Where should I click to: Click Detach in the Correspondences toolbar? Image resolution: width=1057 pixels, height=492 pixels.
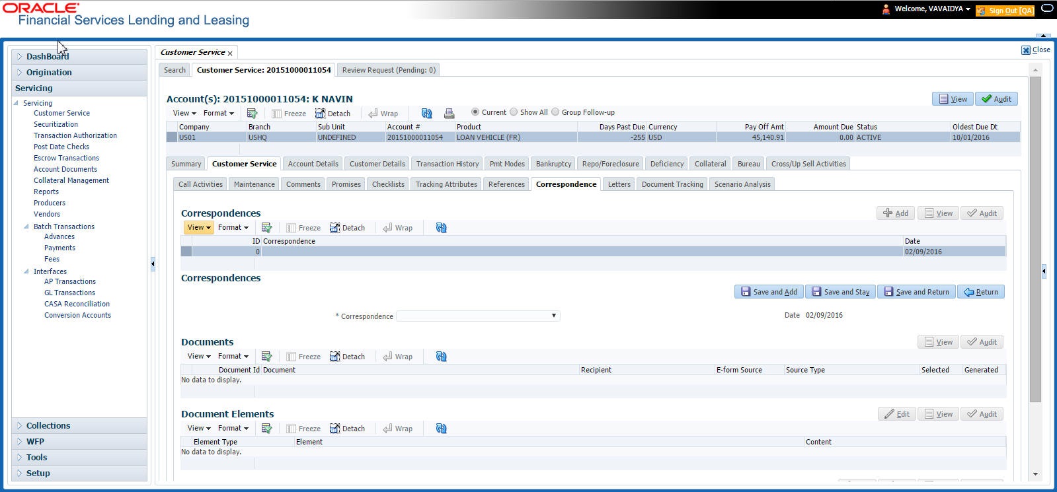348,228
